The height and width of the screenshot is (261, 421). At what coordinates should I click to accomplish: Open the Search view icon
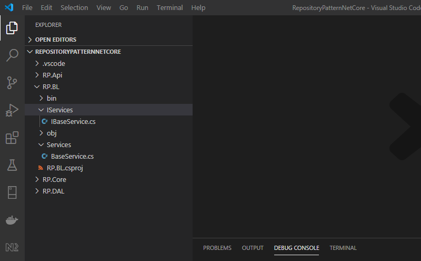pyautogui.click(x=12, y=55)
